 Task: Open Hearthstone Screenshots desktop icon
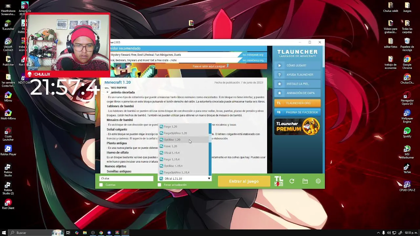coord(8,9)
